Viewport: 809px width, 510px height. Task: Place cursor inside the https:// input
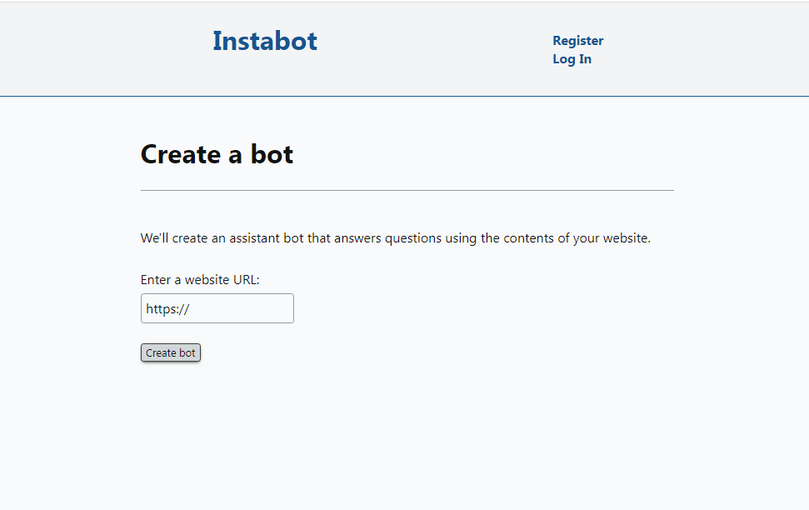pos(217,307)
